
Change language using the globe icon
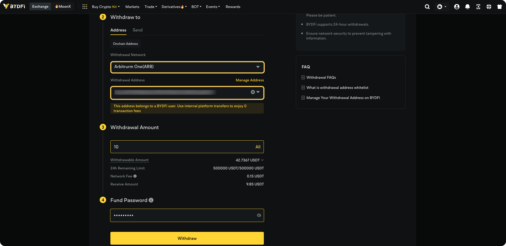489,7
